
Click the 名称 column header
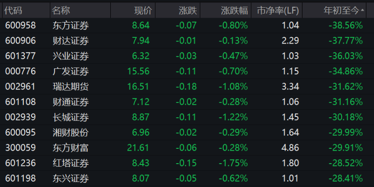(x=61, y=10)
